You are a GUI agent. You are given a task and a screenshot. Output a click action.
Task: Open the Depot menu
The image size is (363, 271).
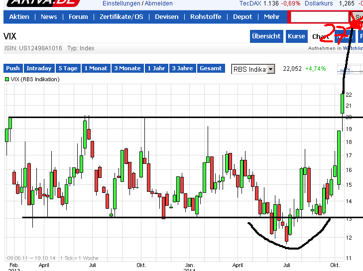[x=242, y=16]
